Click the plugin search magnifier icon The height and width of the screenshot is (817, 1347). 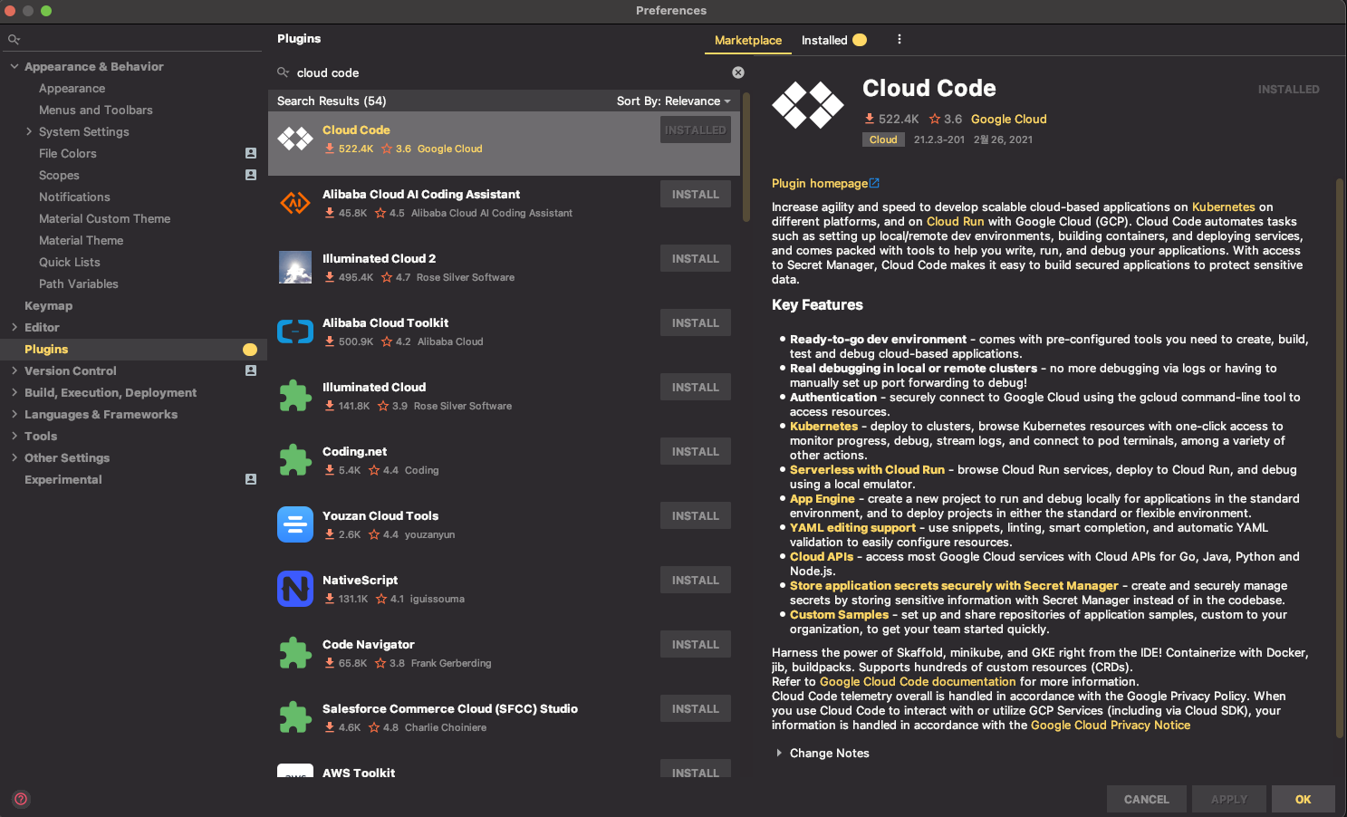284,72
